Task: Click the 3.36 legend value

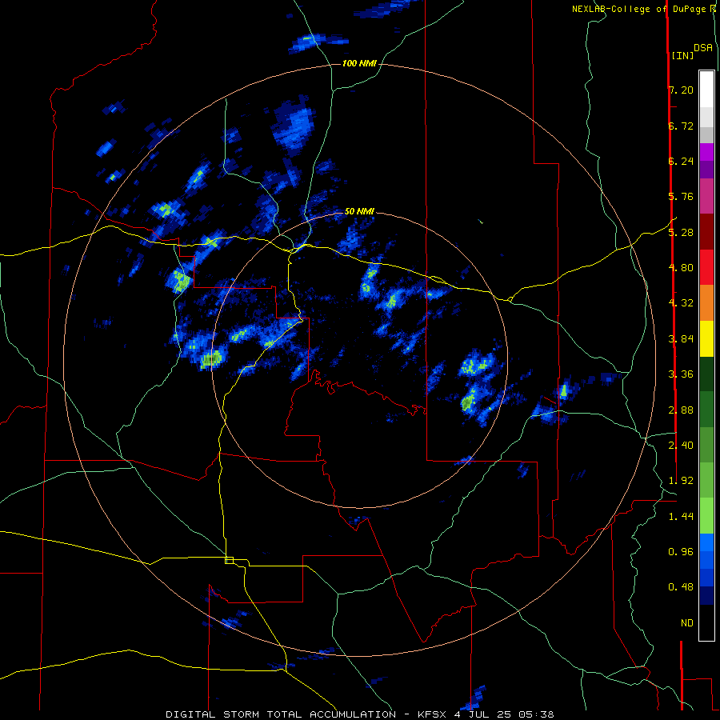Action: tap(681, 374)
